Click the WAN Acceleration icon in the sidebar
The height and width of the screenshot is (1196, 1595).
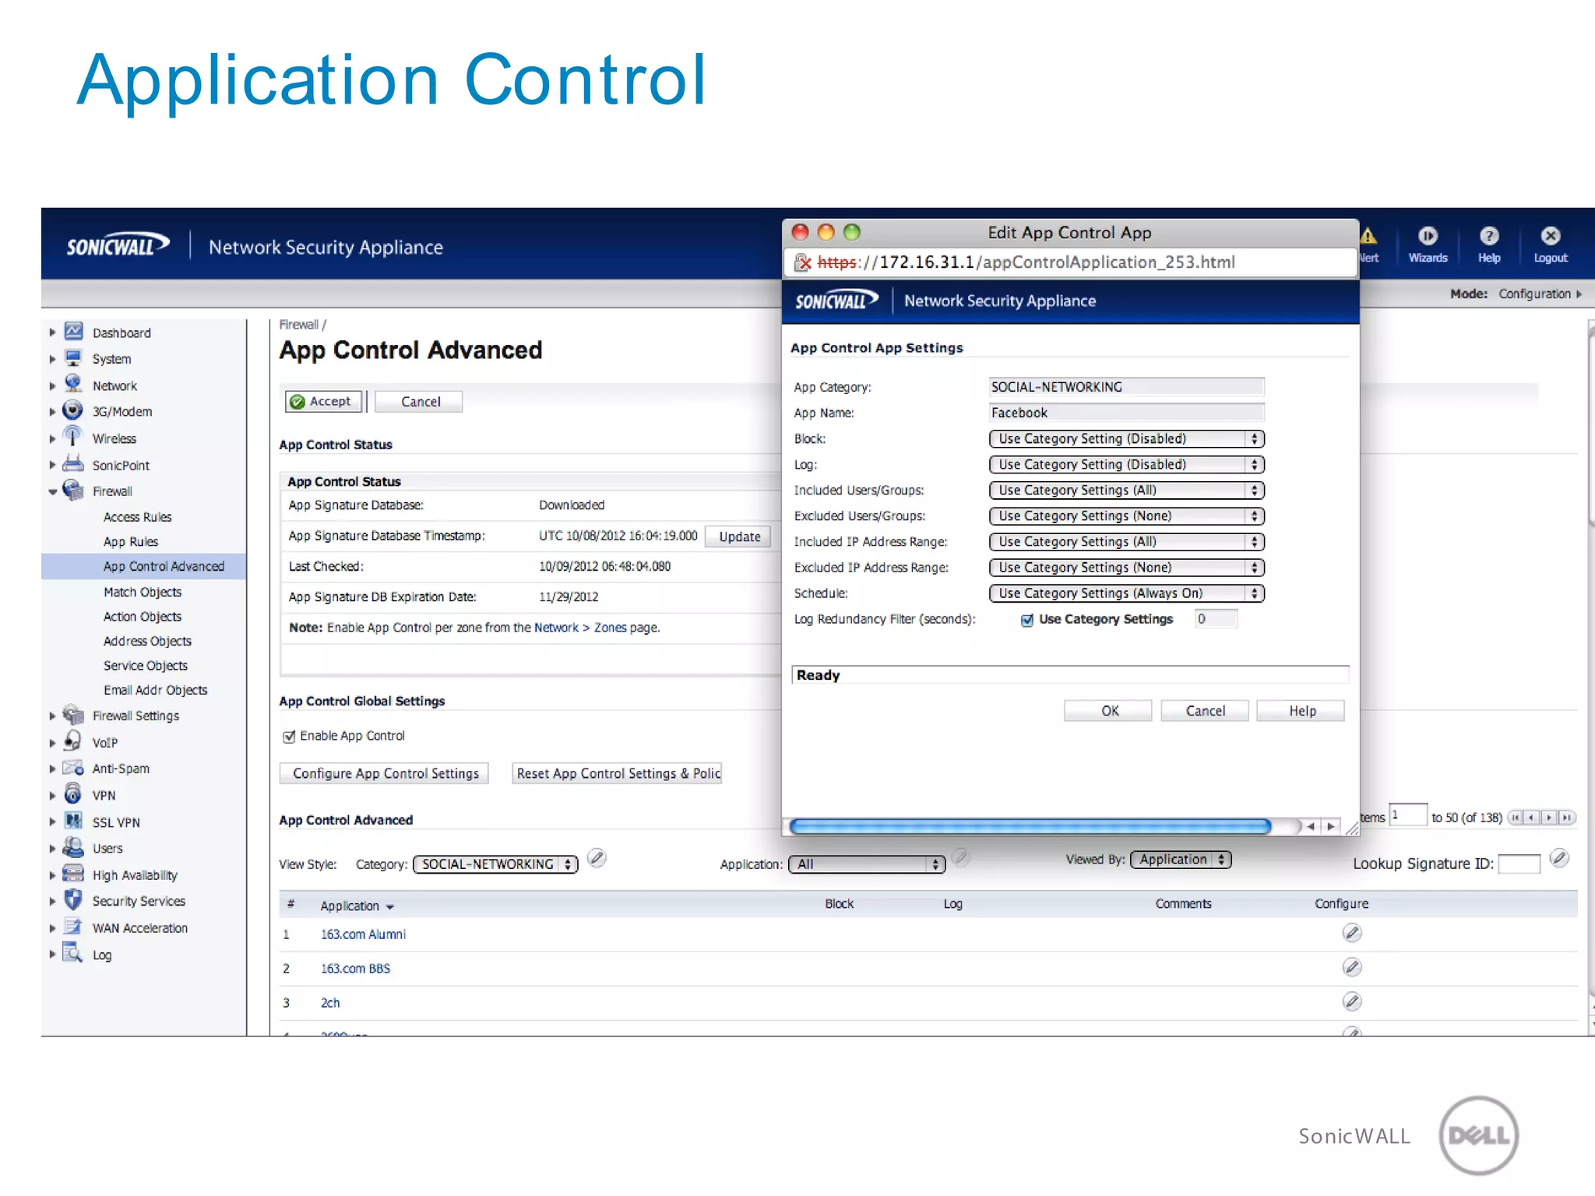tap(73, 927)
